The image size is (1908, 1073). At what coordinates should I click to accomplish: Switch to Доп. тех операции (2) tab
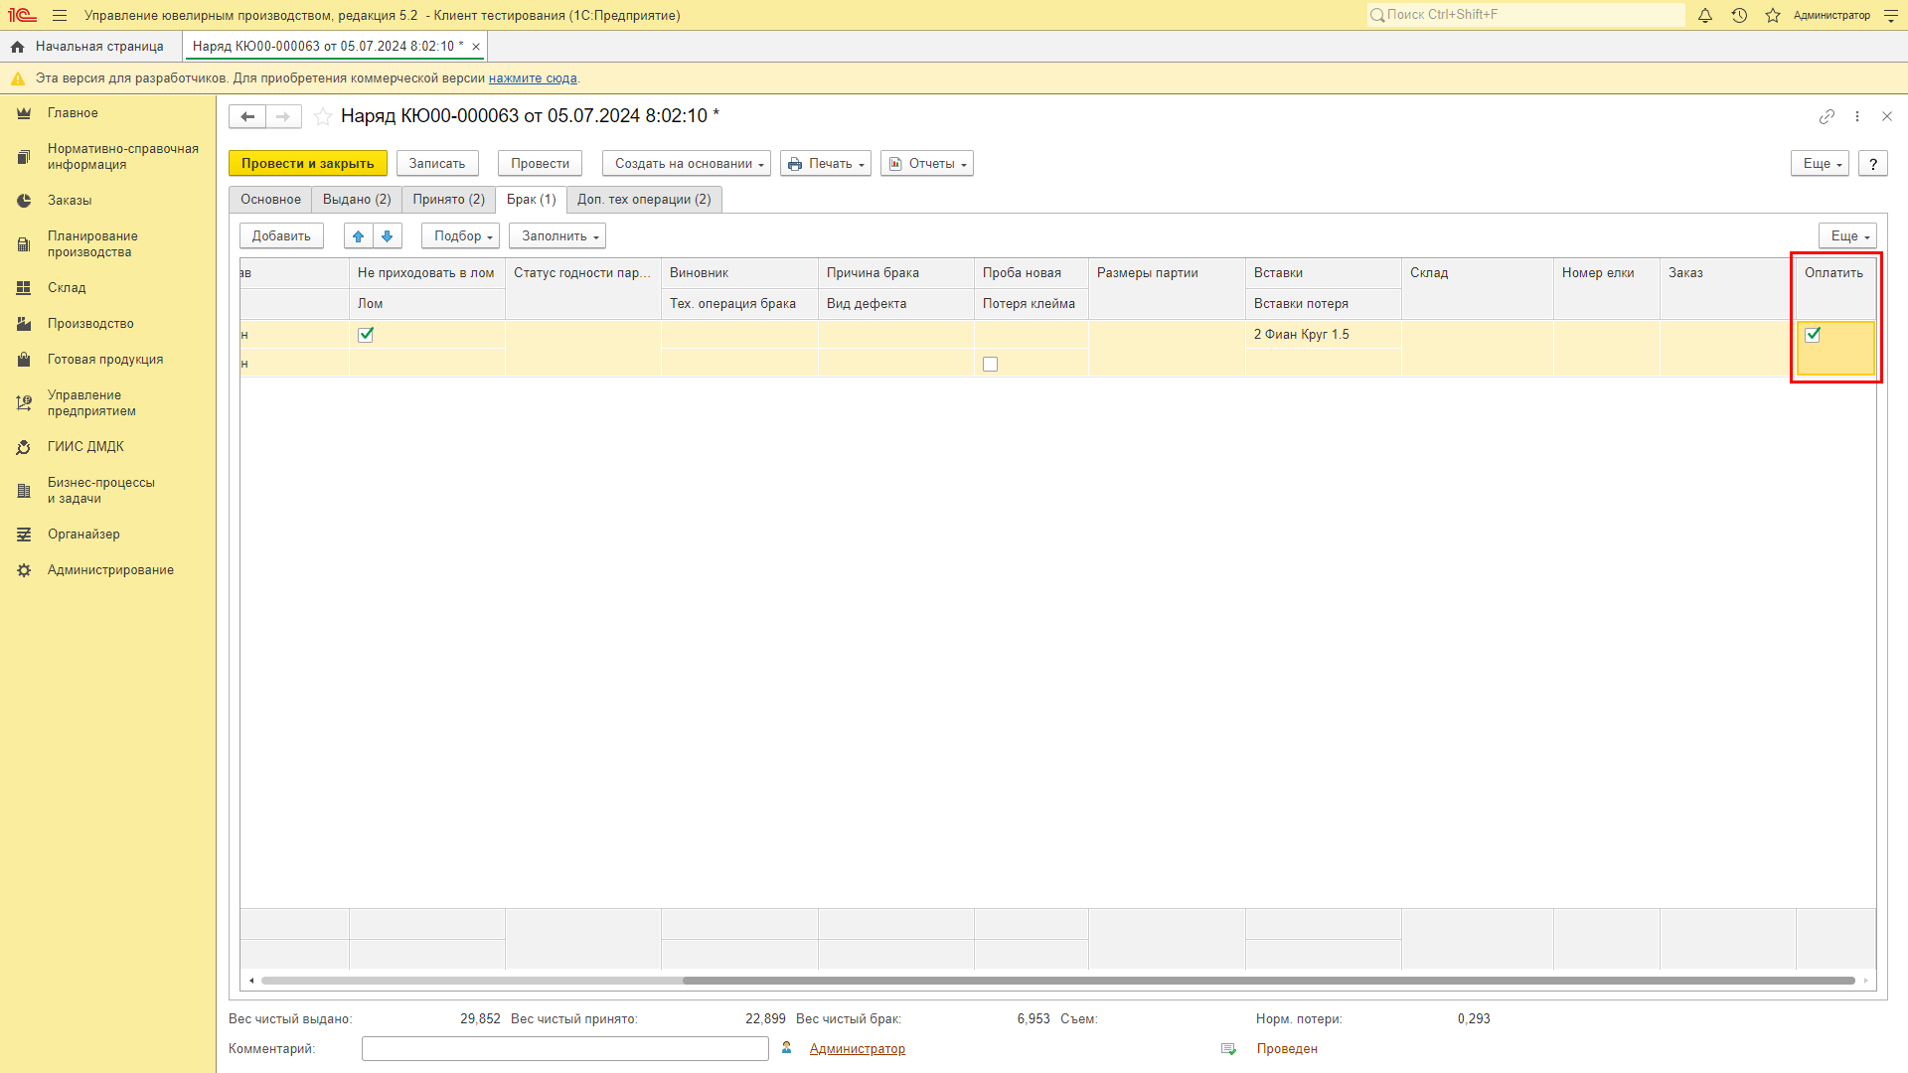click(644, 200)
